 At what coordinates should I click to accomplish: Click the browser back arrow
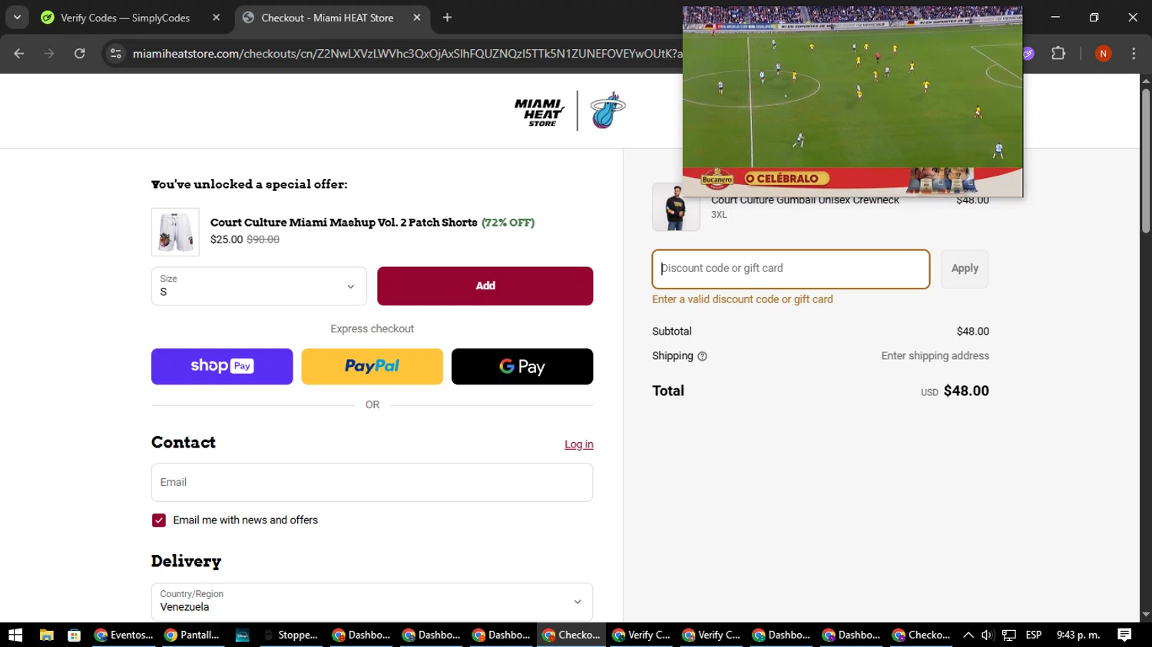click(x=19, y=53)
